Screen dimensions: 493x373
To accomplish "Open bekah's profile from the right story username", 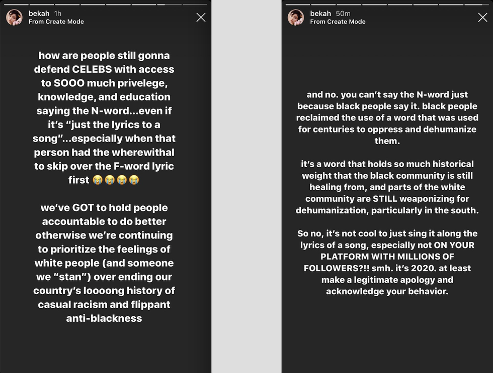I will (320, 14).
